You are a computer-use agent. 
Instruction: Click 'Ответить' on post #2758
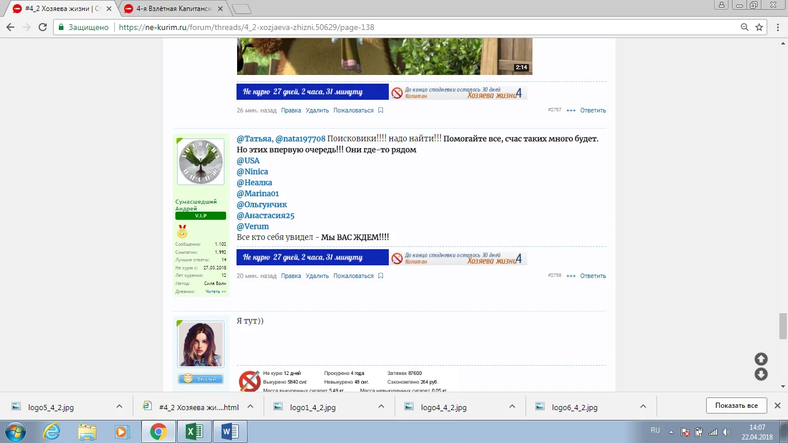click(x=593, y=276)
